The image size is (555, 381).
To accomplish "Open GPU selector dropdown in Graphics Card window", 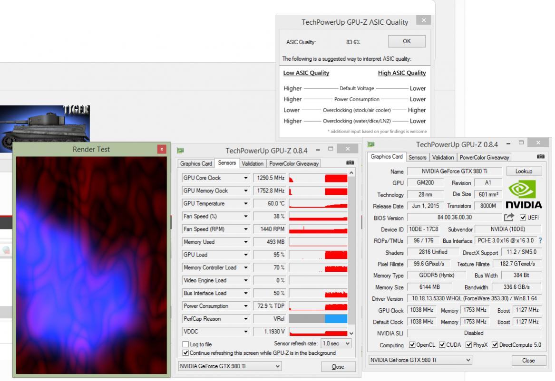I will click(420, 360).
